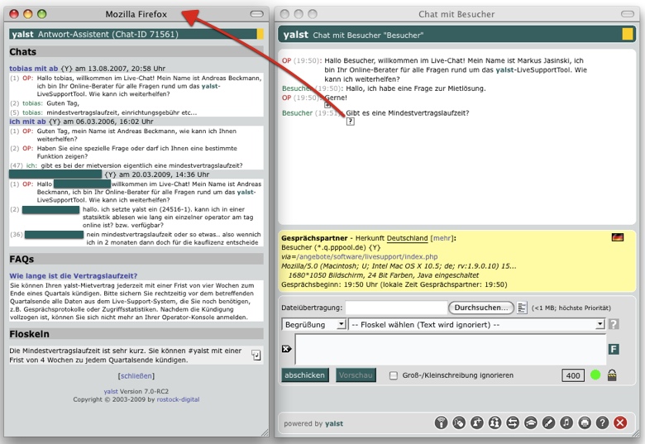The image size is (645, 444).
Task: Open help via question mark circle icon
Action: 602,423
